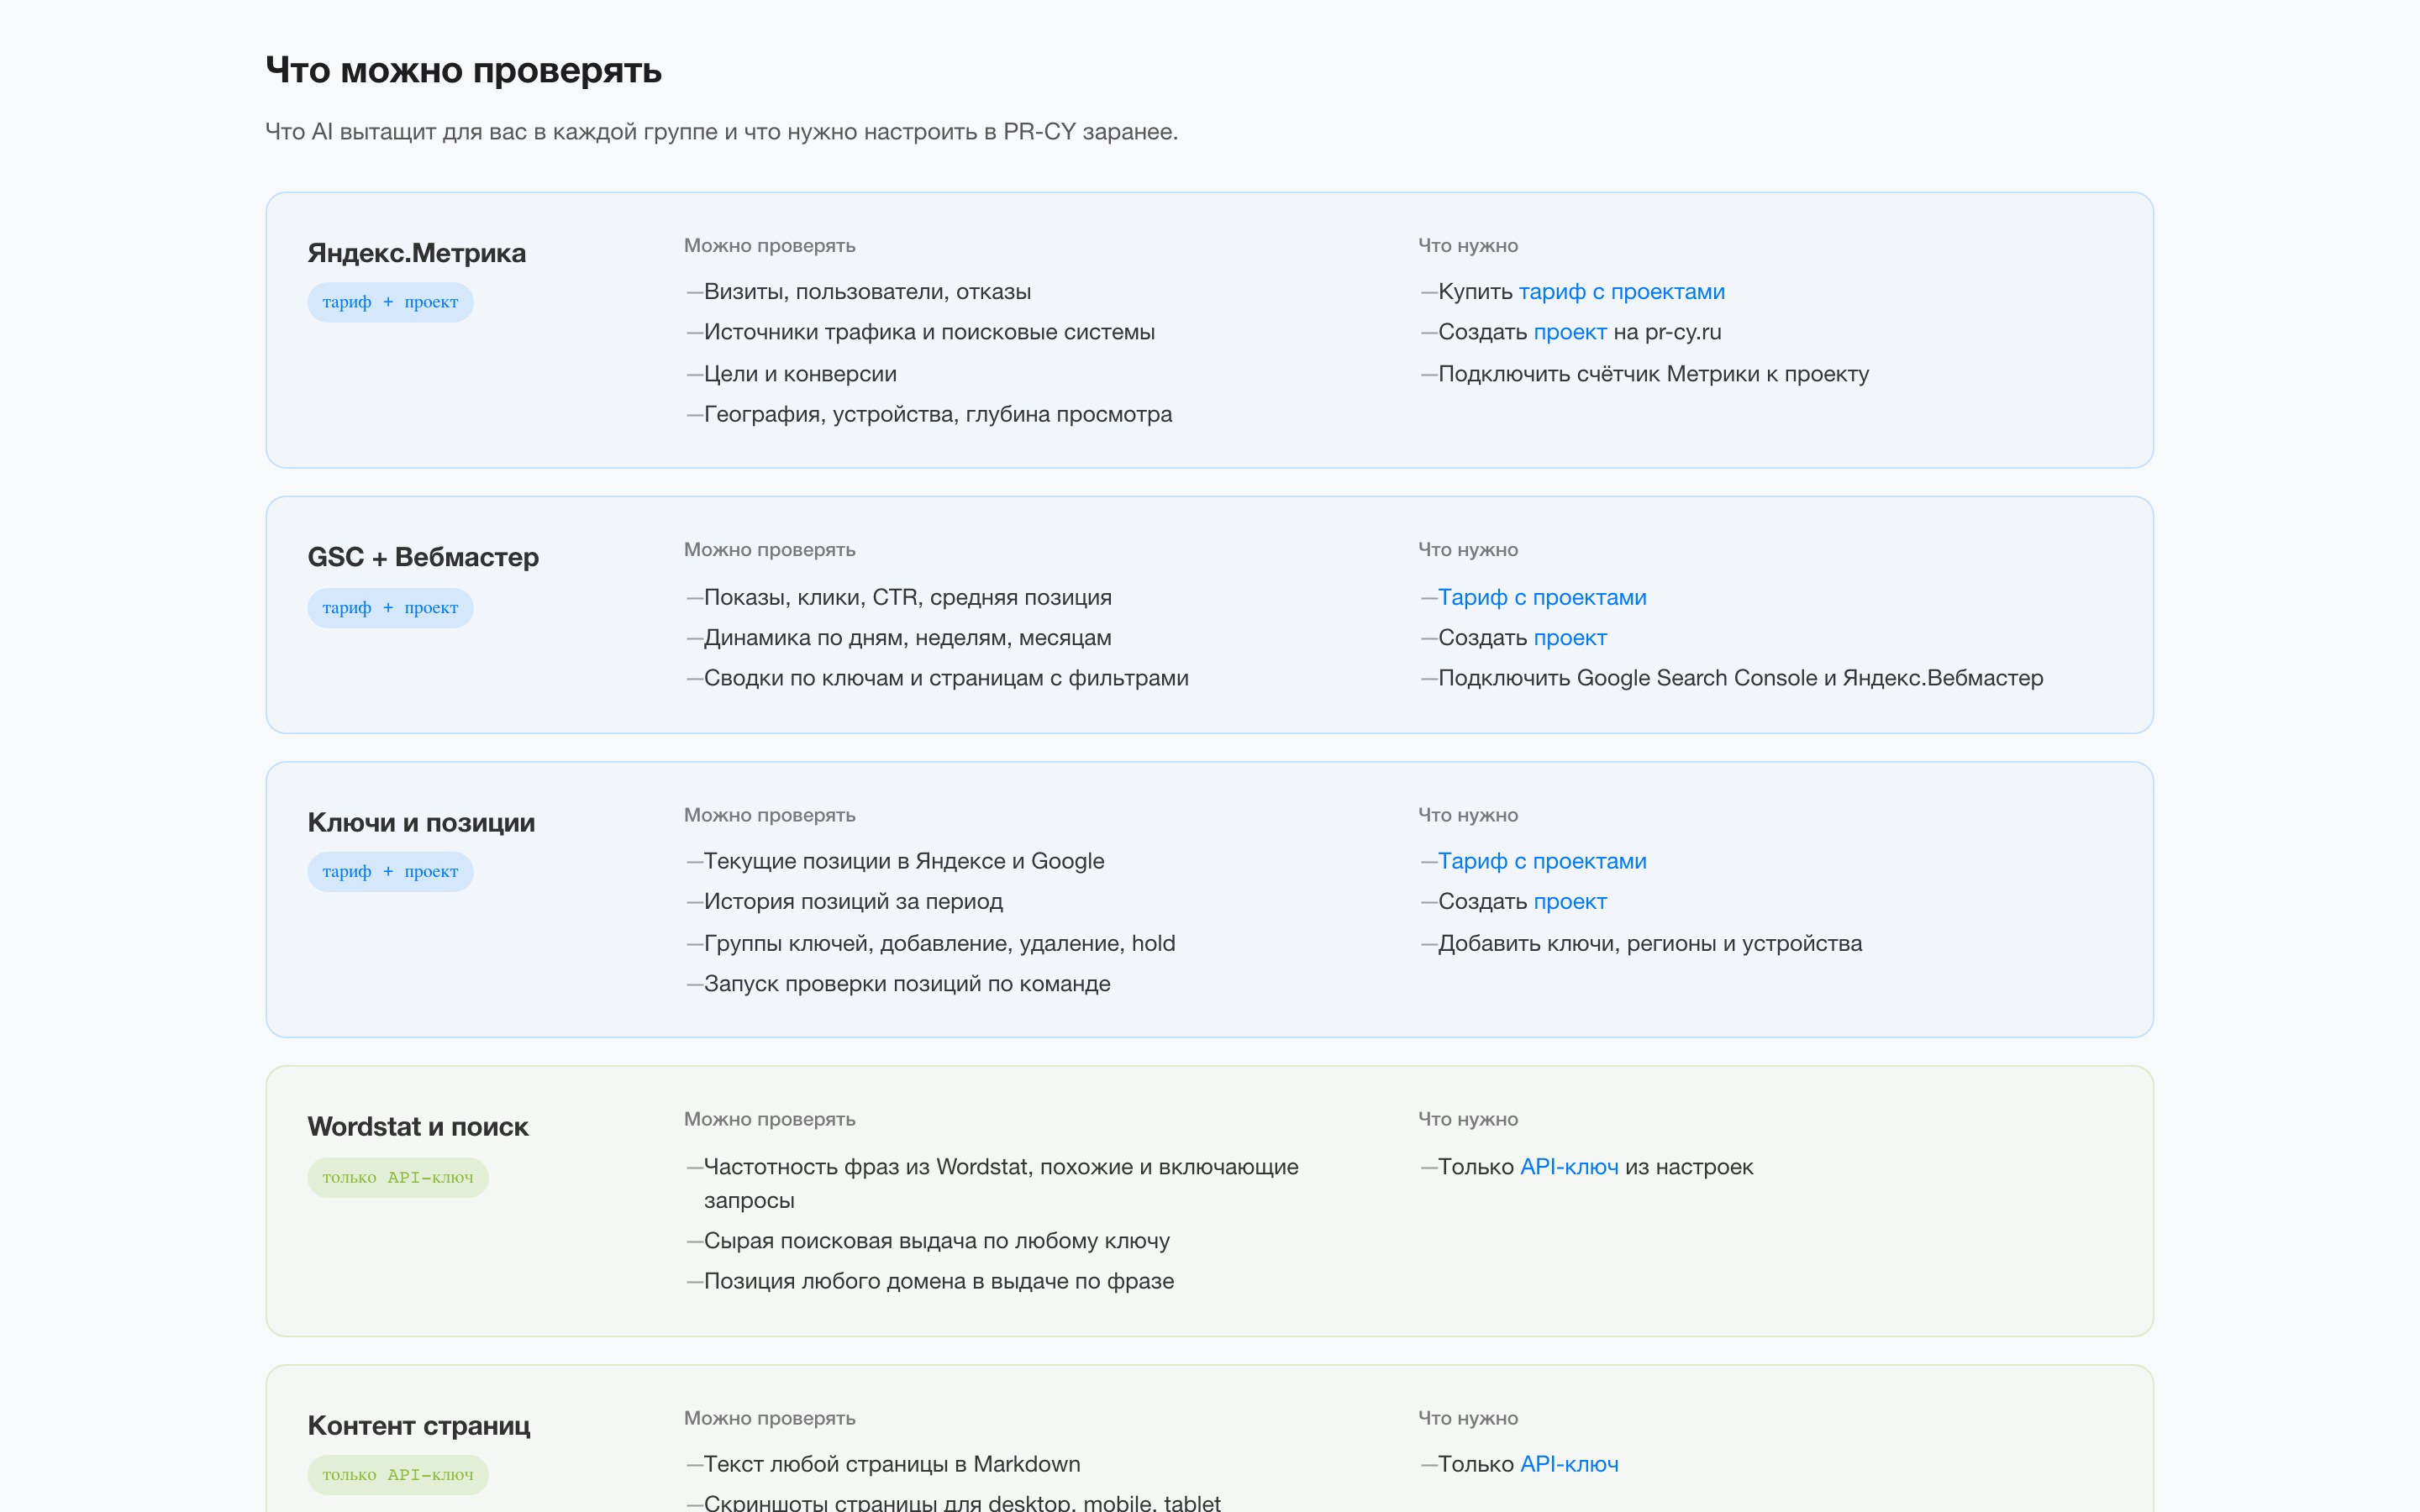Open the 'тариф с проектами' link under Яндекс.Метрика
Image resolution: width=2420 pixels, height=1512 pixels.
pyautogui.click(x=1621, y=292)
